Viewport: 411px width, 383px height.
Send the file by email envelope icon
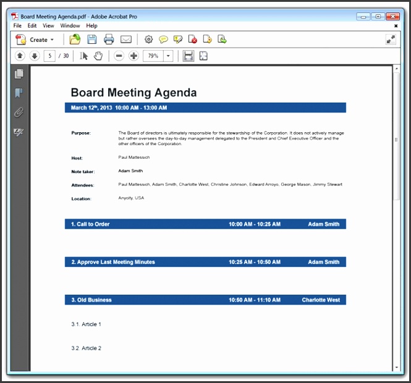click(126, 40)
